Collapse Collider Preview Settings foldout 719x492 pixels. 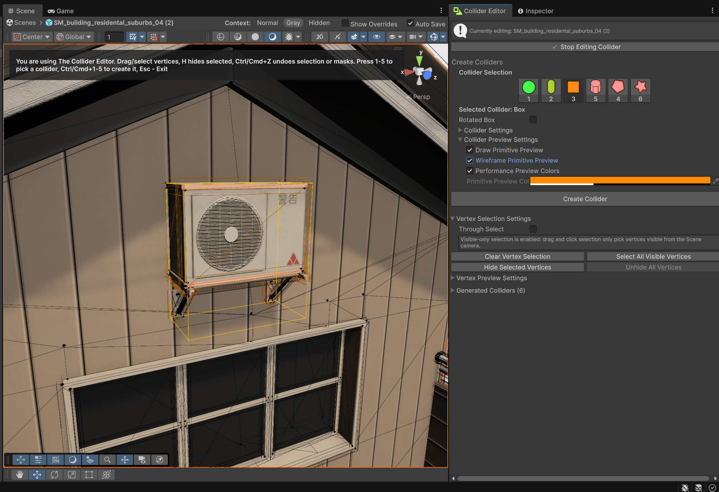460,140
